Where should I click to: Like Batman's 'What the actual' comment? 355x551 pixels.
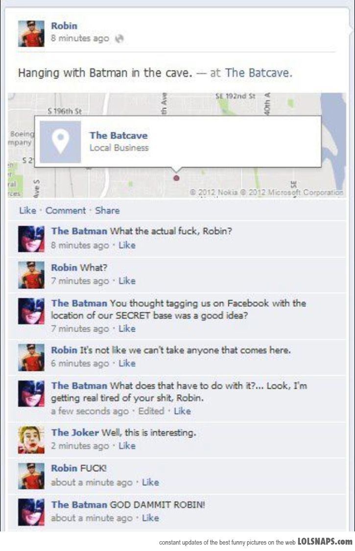pyautogui.click(x=127, y=245)
